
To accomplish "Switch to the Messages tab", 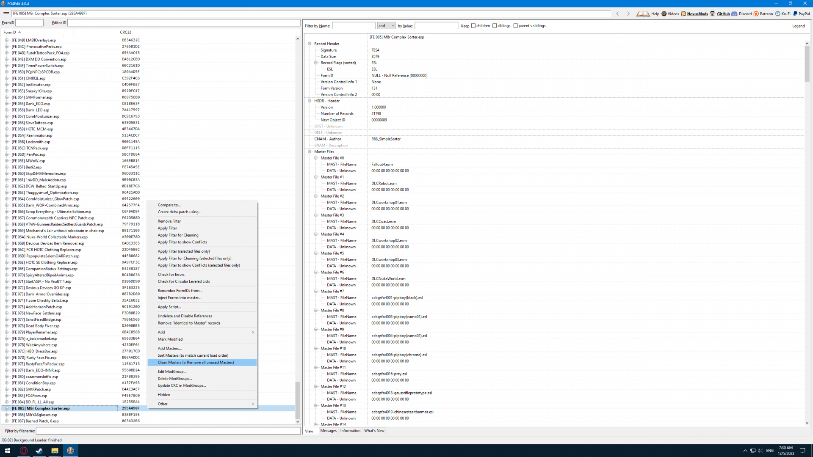I will (328, 431).
